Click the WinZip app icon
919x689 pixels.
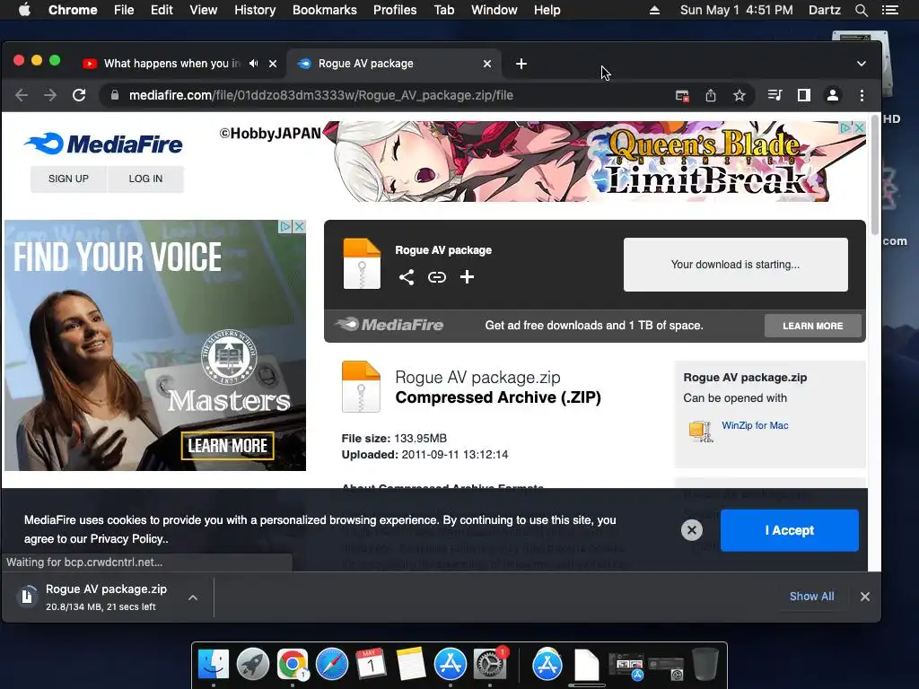click(x=700, y=432)
